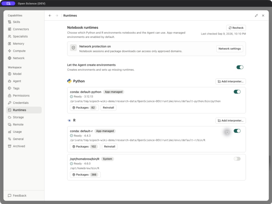Click the default-r interpreter path text
Viewport: 272px width, 204px height.
click(x=138, y=140)
